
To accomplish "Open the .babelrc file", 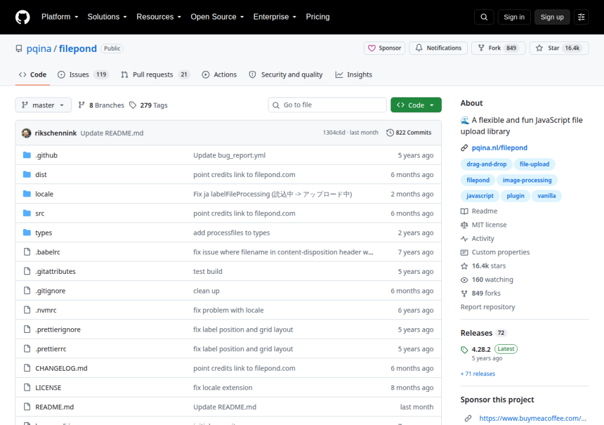I will tap(48, 252).
